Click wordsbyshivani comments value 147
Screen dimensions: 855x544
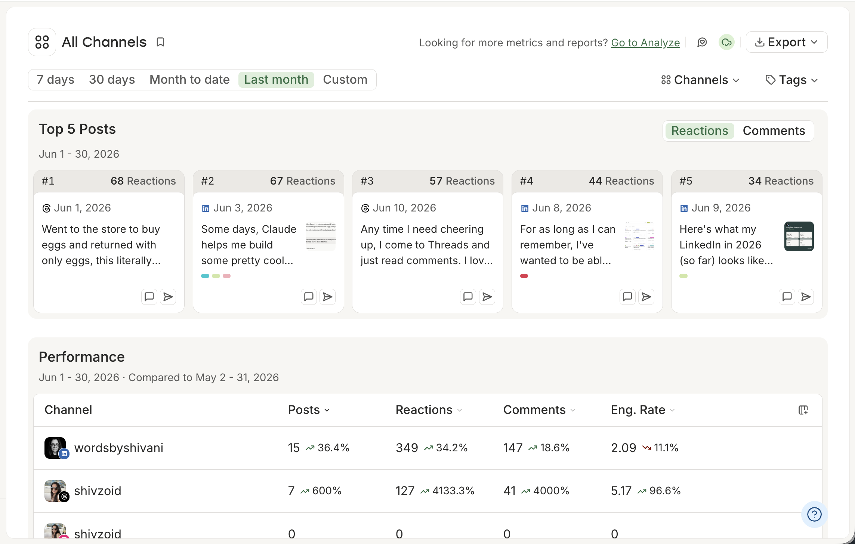pyautogui.click(x=513, y=448)
